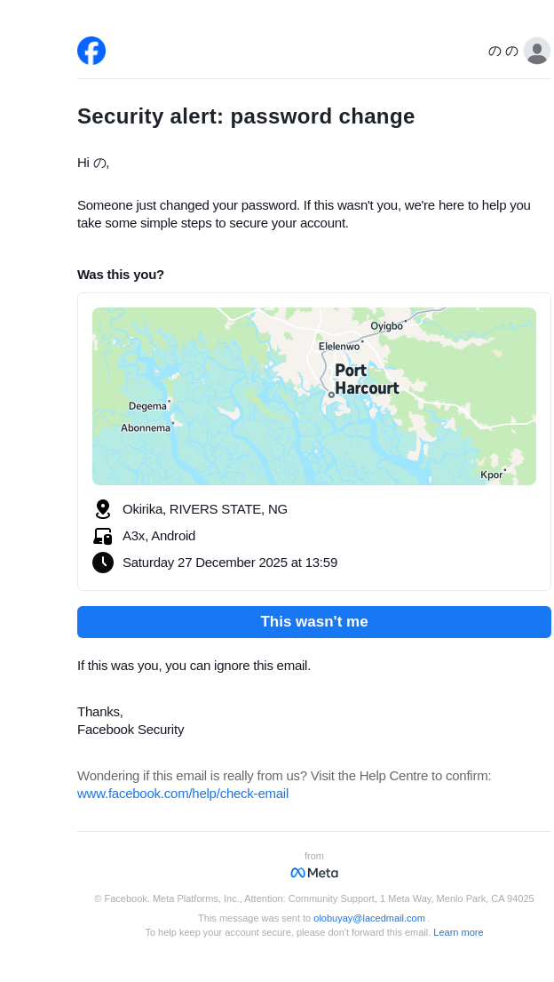Click Port Harcourt label on map
The width and height of the screenshot is (554, 982).
(x=366, y=379)
